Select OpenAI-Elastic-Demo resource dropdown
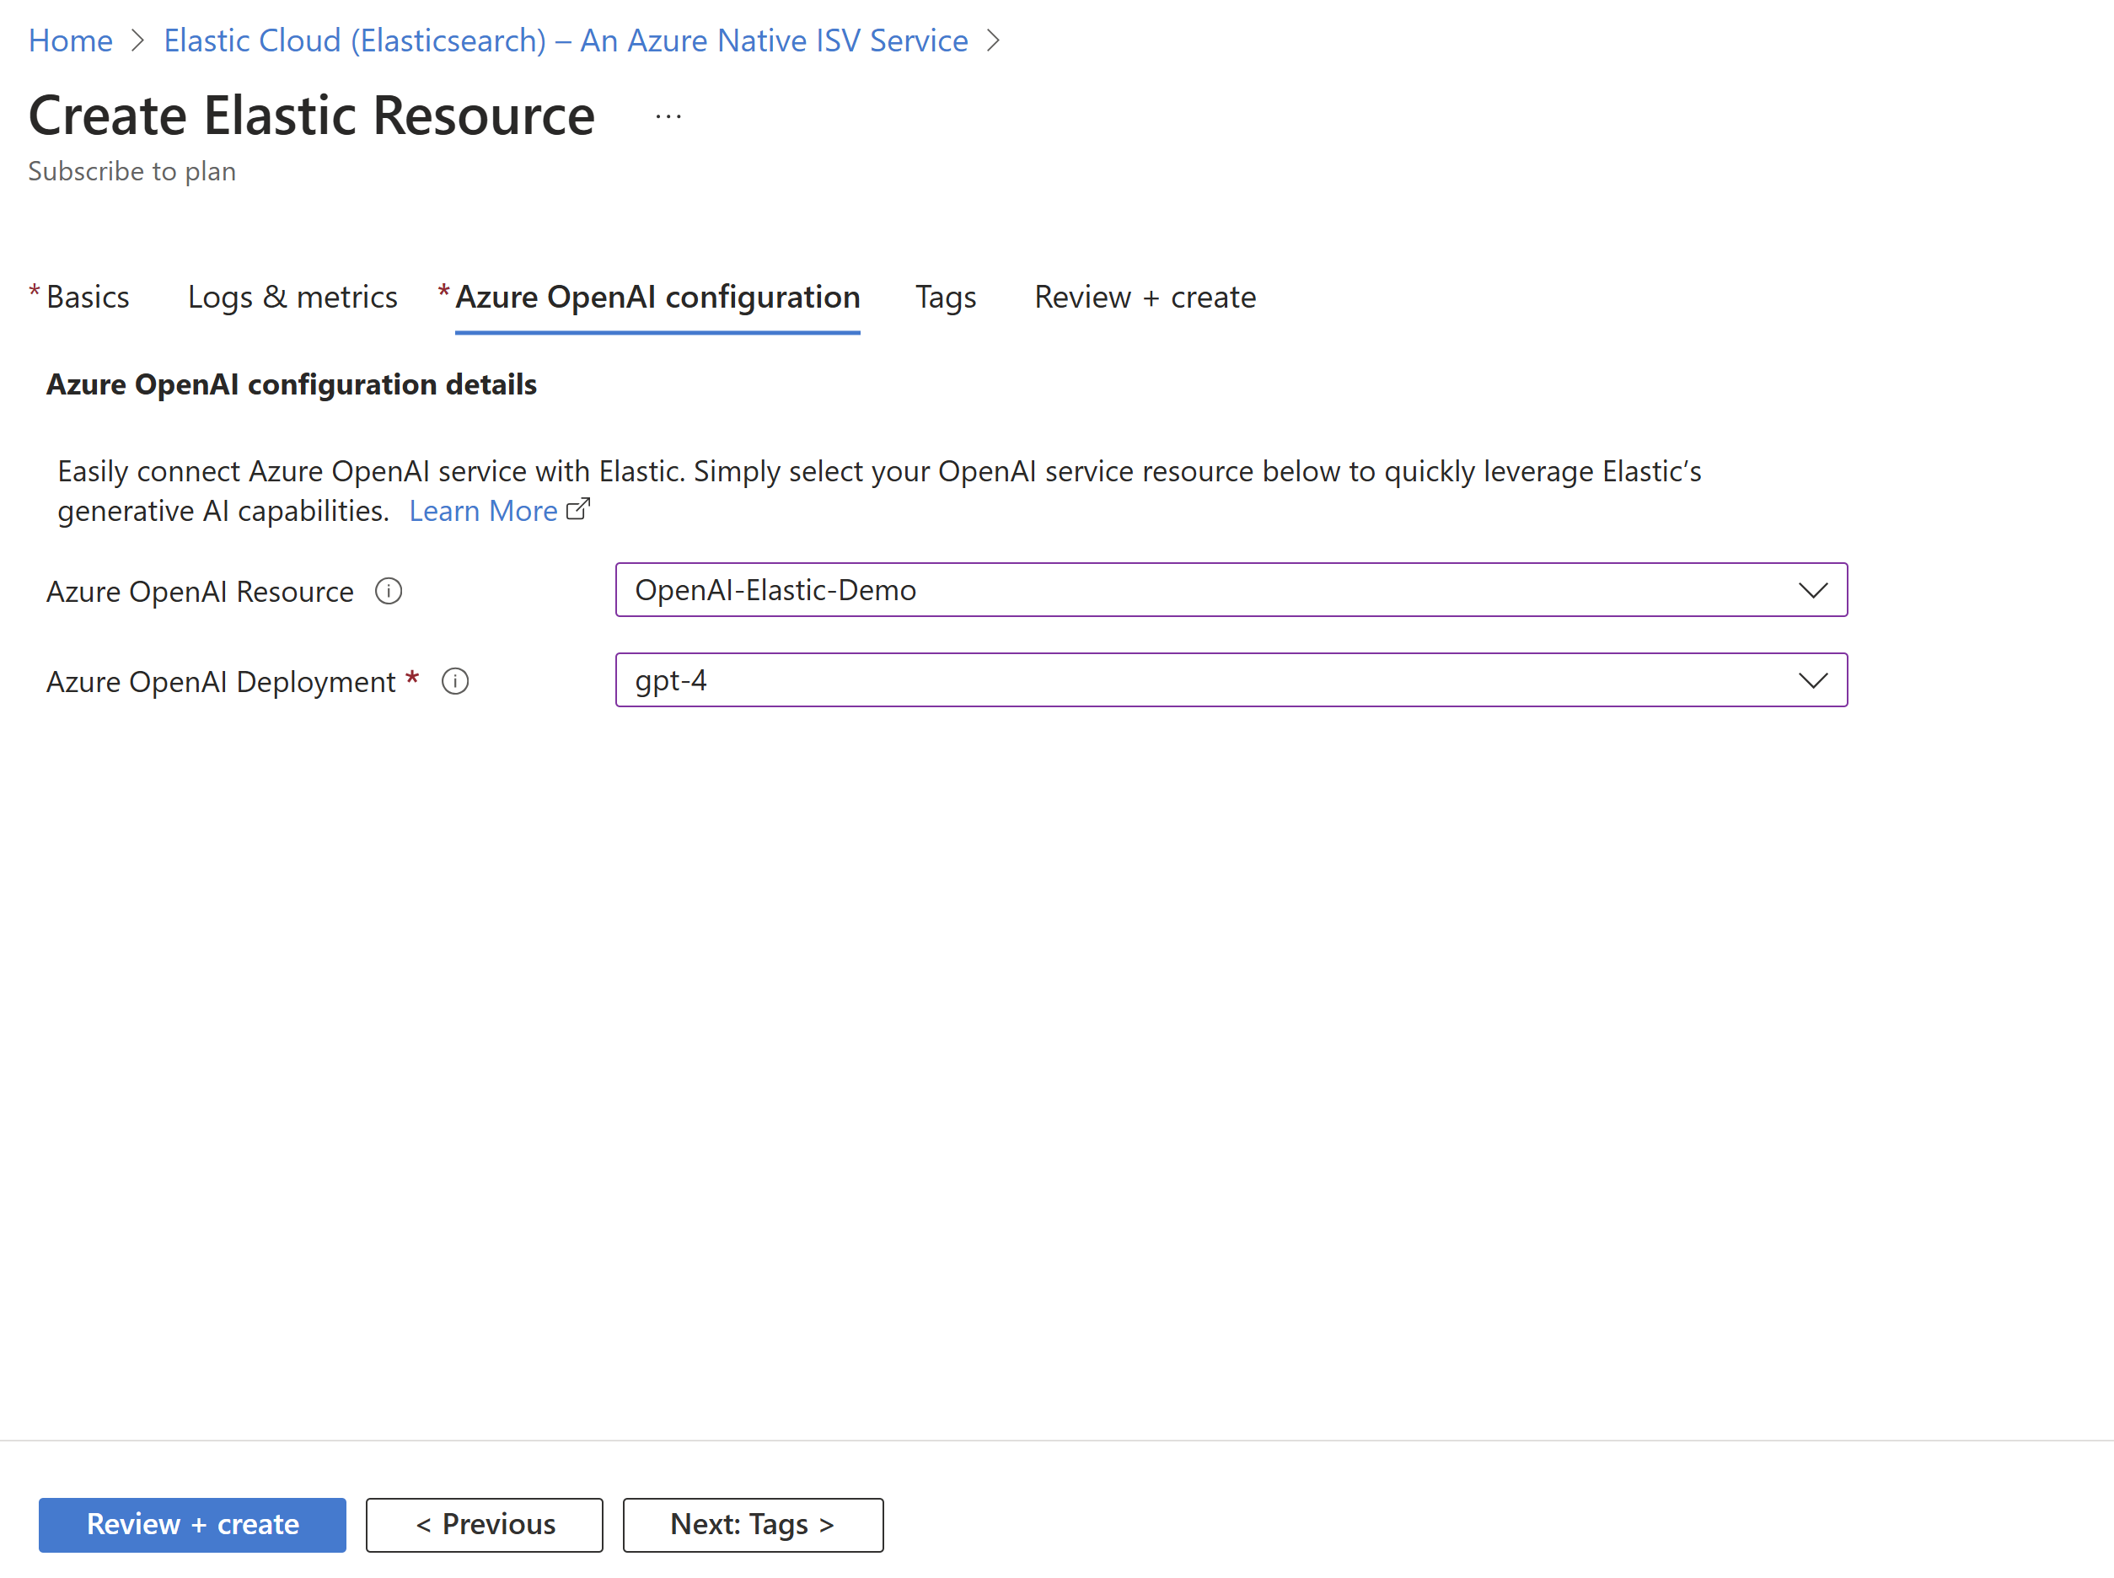The width and height of the screenshot is (2114, 1578). click(1232, 590)
